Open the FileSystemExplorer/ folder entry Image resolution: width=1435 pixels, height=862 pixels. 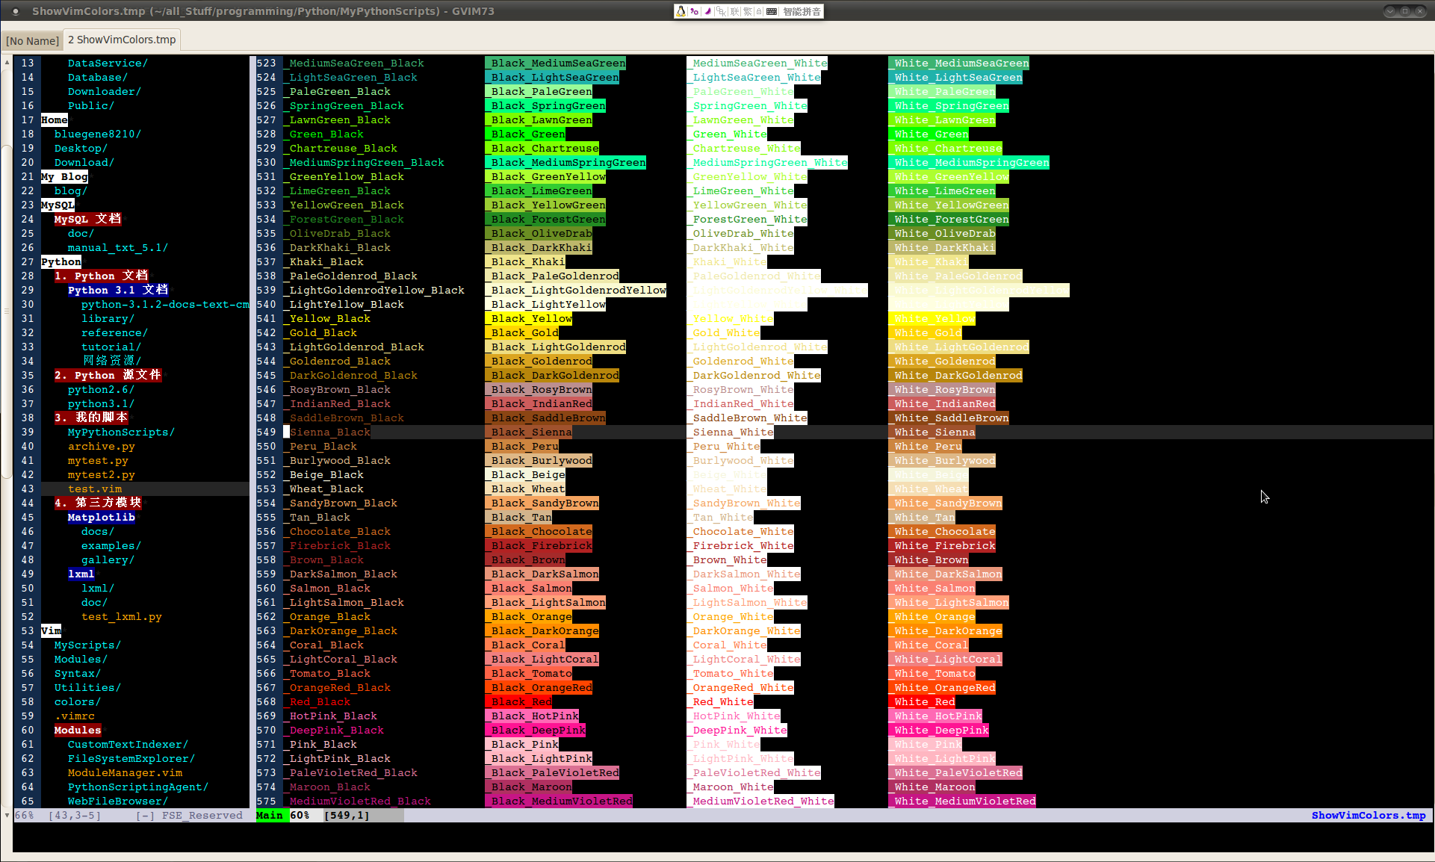tap(131, 758)
